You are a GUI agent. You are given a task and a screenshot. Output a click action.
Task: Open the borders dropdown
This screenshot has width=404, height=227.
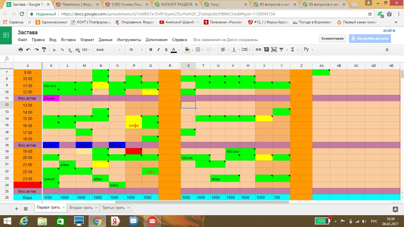tap(200, 50)
